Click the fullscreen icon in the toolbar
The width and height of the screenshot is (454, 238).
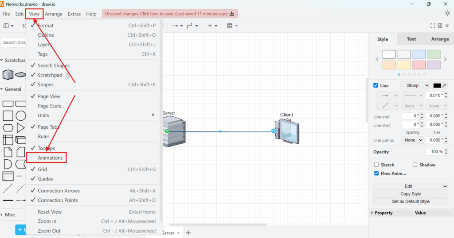pos(433,26)
